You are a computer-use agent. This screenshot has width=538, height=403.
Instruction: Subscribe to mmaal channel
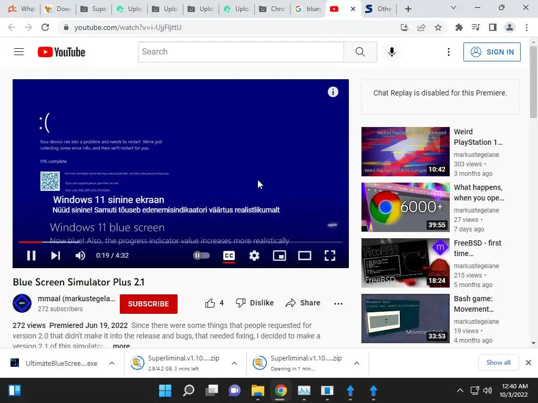[149, 304]
